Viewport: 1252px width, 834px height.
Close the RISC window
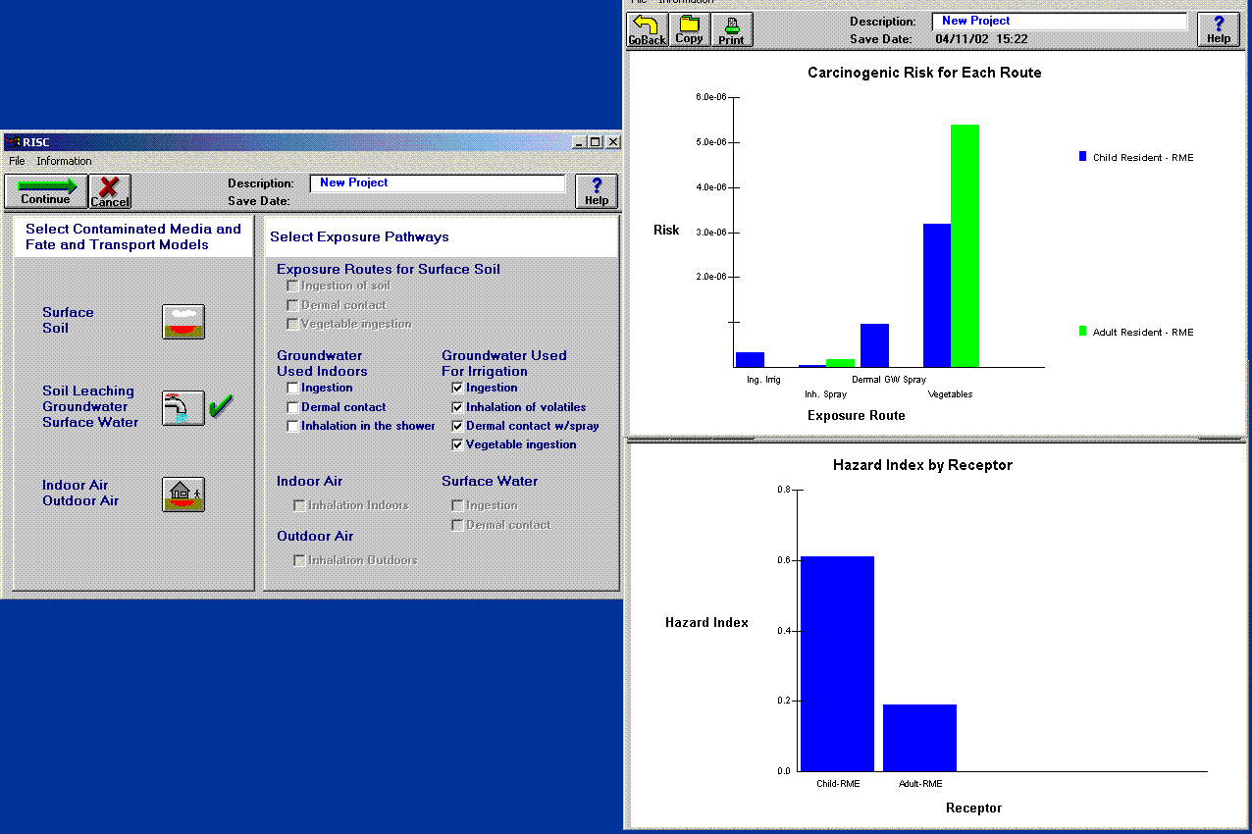(613, 142)
